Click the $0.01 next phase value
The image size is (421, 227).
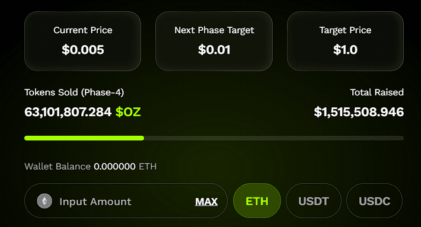[x=214, y=50]
